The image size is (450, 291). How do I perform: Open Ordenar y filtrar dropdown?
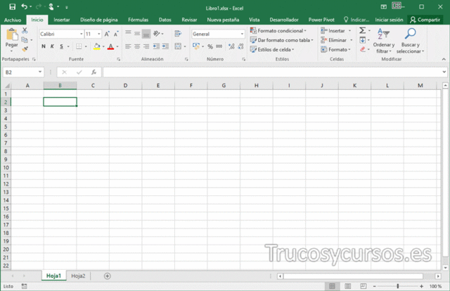(x=384, y=41)
